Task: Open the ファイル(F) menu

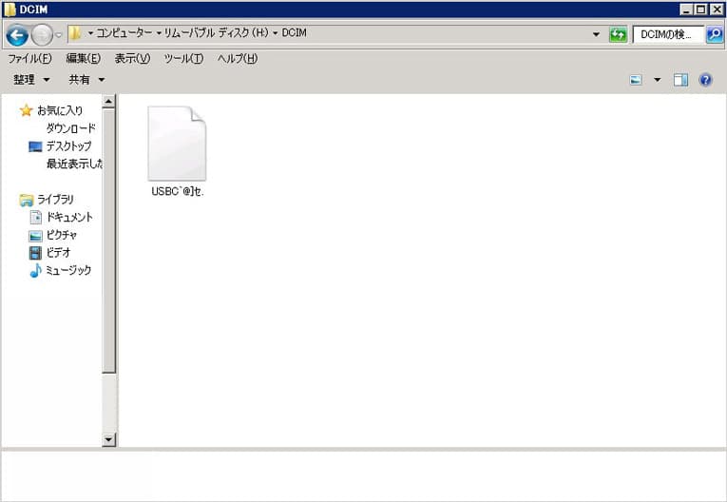Action: click(x=29, y=59)
